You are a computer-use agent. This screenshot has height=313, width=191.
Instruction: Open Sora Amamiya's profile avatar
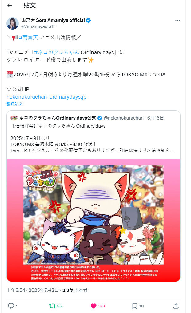[x=13, y=23]
